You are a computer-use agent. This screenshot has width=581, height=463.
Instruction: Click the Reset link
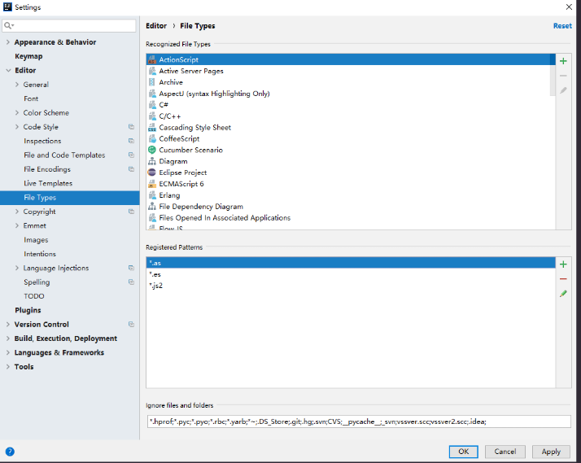[562, 26]
